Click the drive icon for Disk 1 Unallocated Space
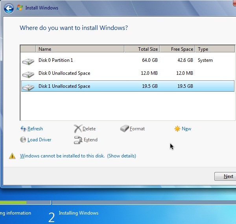The height and width of the screenshot is (224, 236). click(28, 87)
